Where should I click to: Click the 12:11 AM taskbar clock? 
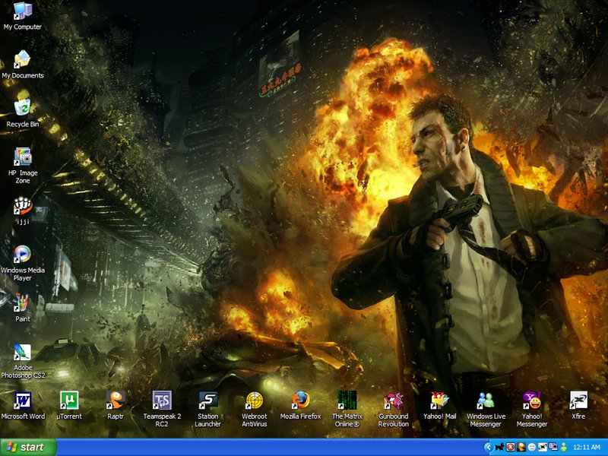pyautogui.click(x=586, y=448)
